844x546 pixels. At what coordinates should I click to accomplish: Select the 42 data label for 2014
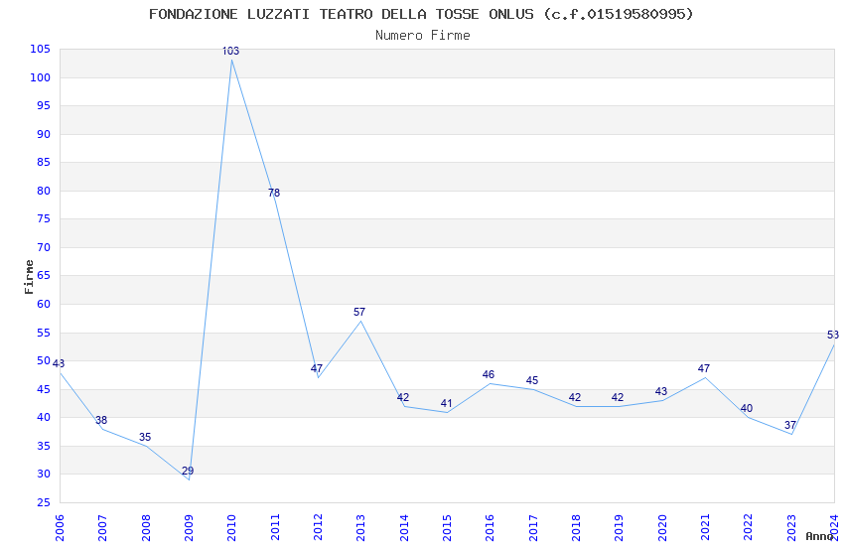click(403, 397)
